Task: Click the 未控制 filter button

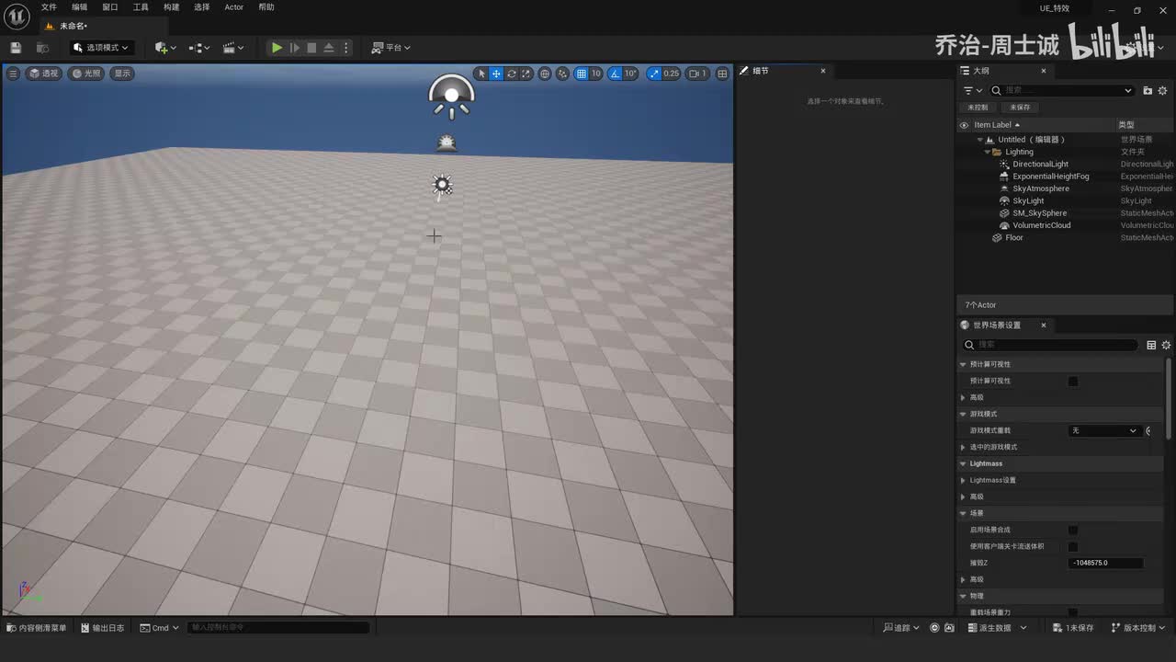Action: click(978, 108)
